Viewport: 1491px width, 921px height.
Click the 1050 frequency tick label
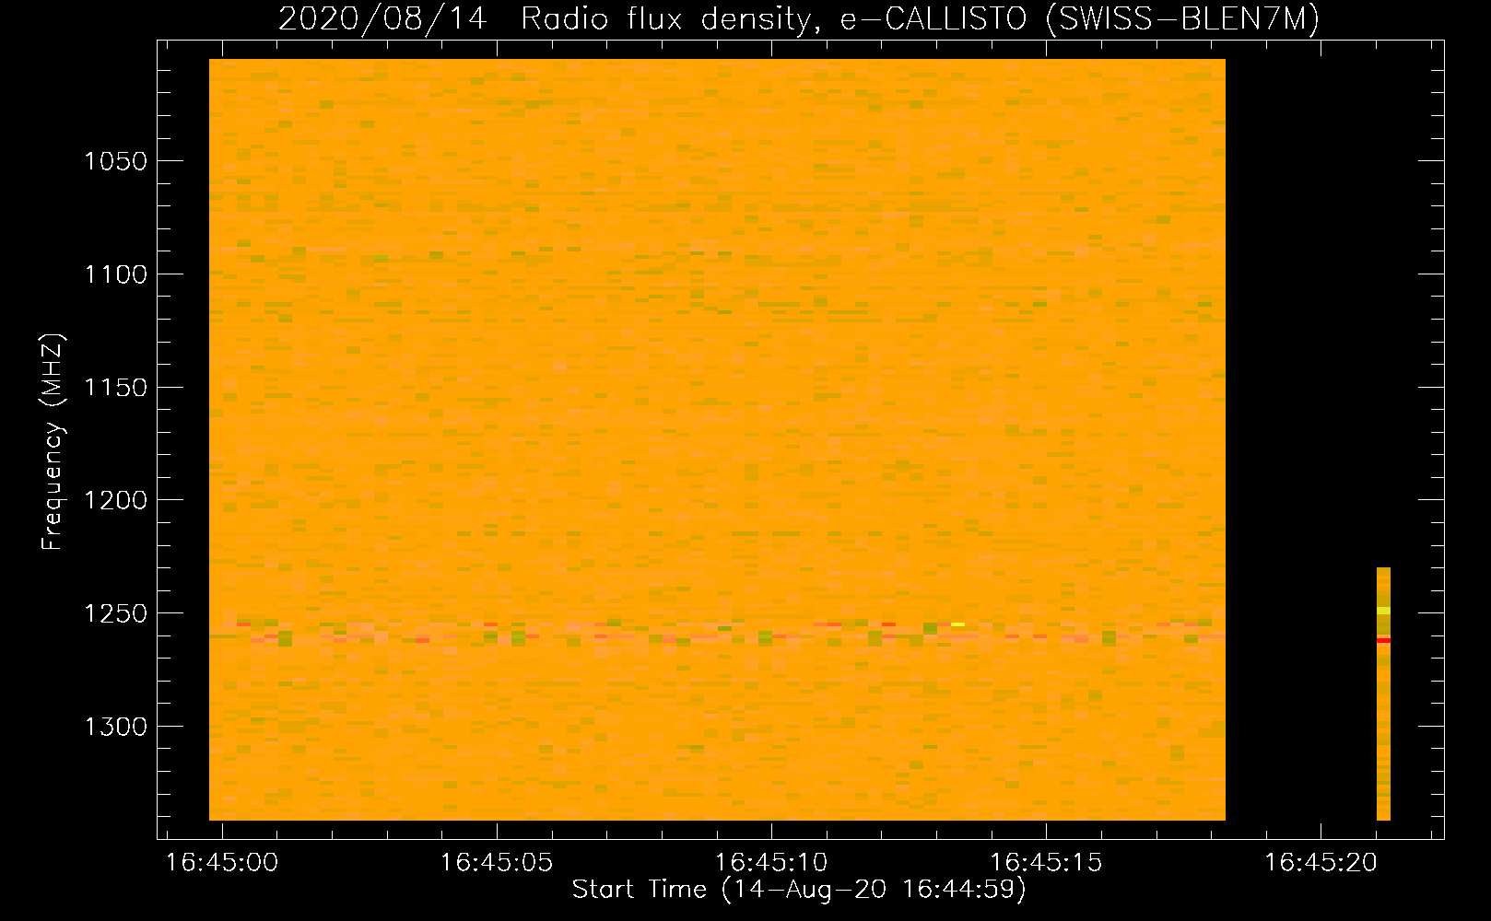[115, 161]
